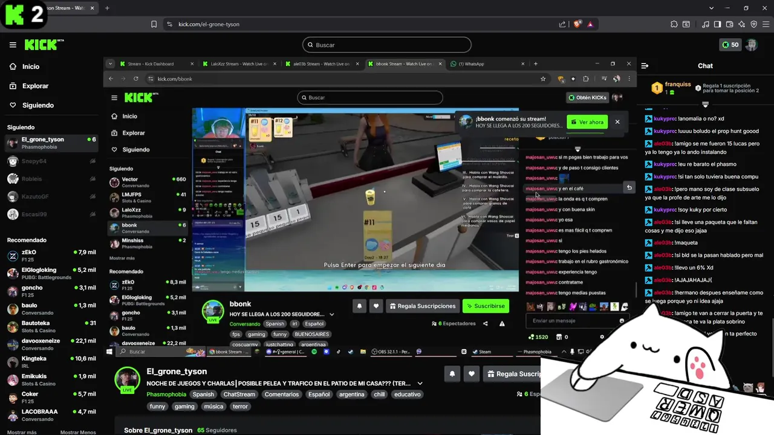774x435 pixels.
Task: Click the notification bell for El_grone_tyson
Action: point(452,374)
